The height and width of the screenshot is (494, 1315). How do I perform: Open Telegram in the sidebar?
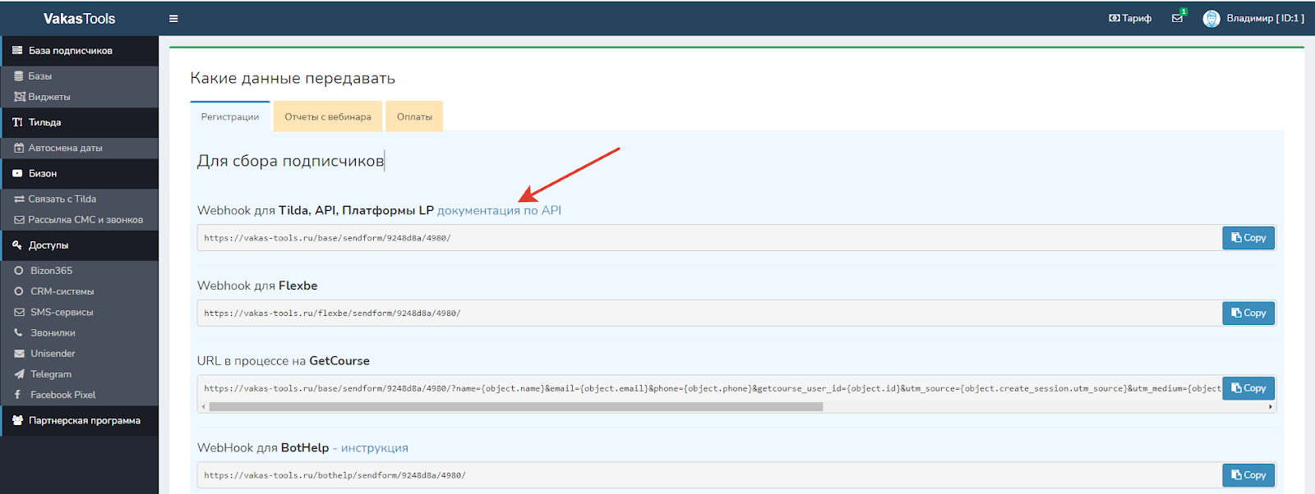coord(51,374)
